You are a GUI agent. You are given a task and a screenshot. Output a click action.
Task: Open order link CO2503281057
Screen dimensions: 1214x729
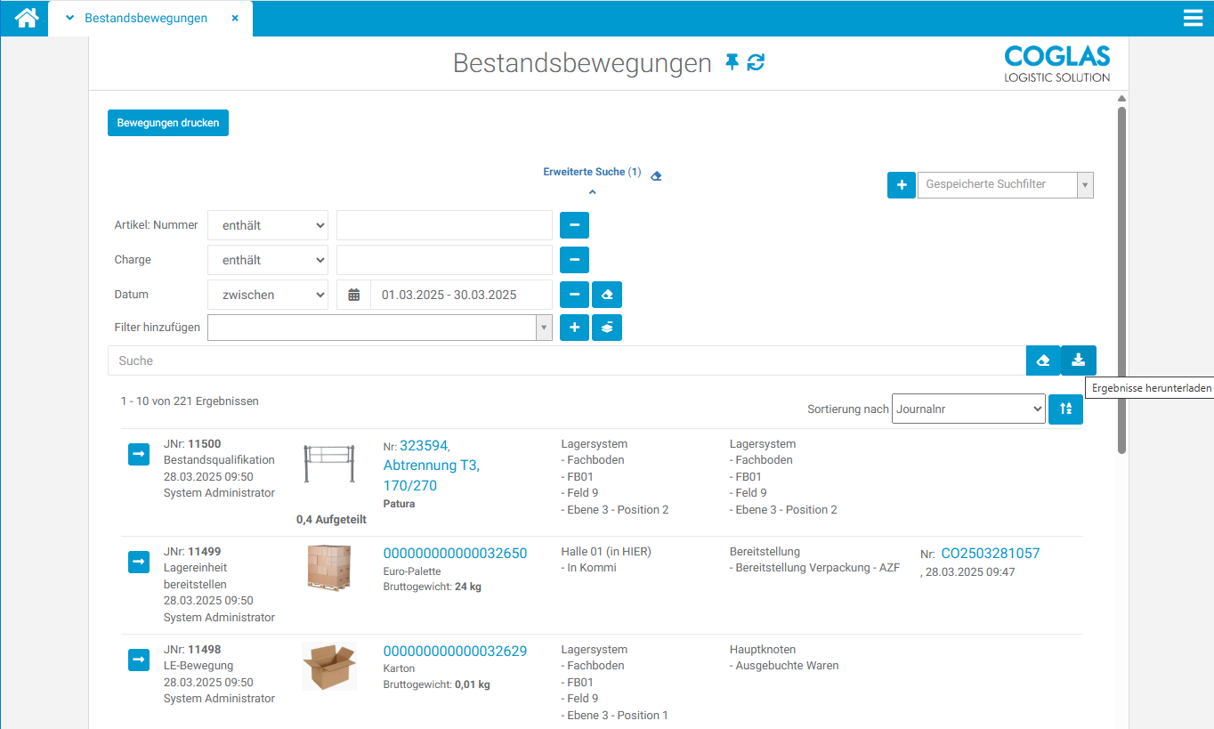(x=990, y=553)
